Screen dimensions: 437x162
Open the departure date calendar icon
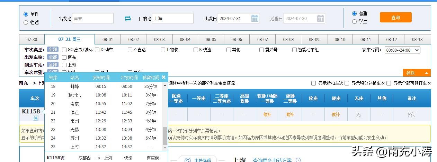click(255, 18)
